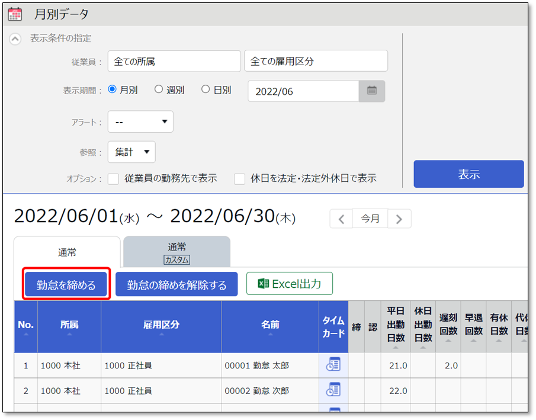
Task: Open the 参照 集計 dropdown
Action: (131, 152)
